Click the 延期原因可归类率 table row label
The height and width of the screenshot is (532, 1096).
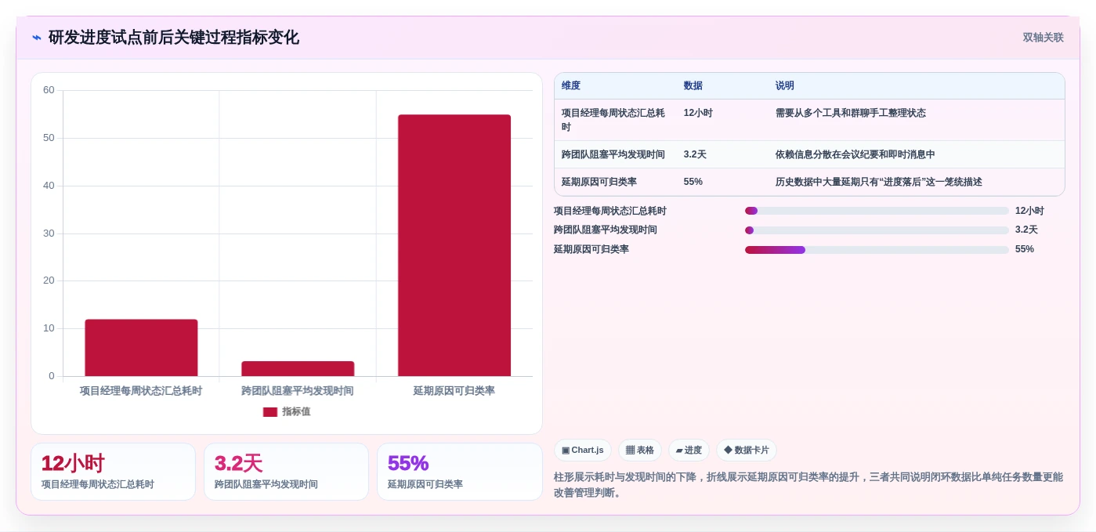(x=599, y=182)
